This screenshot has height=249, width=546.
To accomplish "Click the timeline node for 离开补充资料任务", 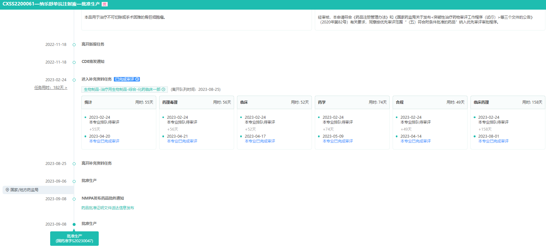I will tap(74, 164).
